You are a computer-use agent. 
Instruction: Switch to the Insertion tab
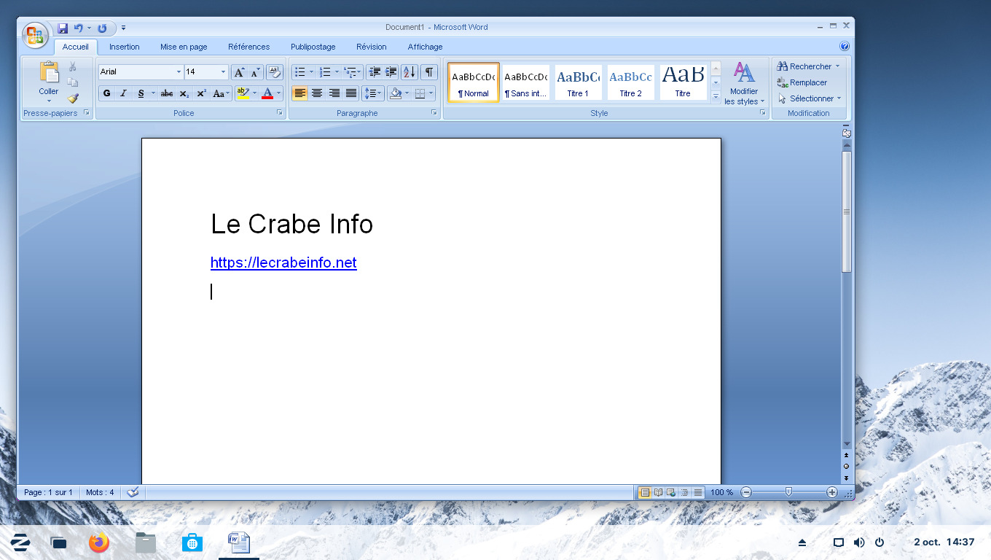tap(124, 47)
